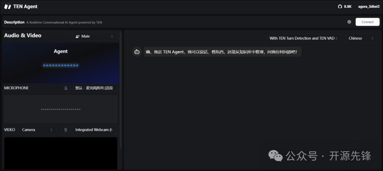Image resolution: width=383 pixels, height=171 pixels.
Task: Click the microphone waveform display box
Action: pyautogui.click(x=61, y=109)
